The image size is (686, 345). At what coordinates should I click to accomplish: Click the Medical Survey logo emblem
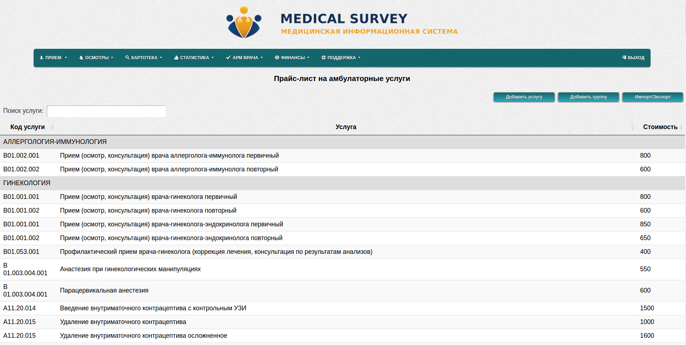(244, 23)
